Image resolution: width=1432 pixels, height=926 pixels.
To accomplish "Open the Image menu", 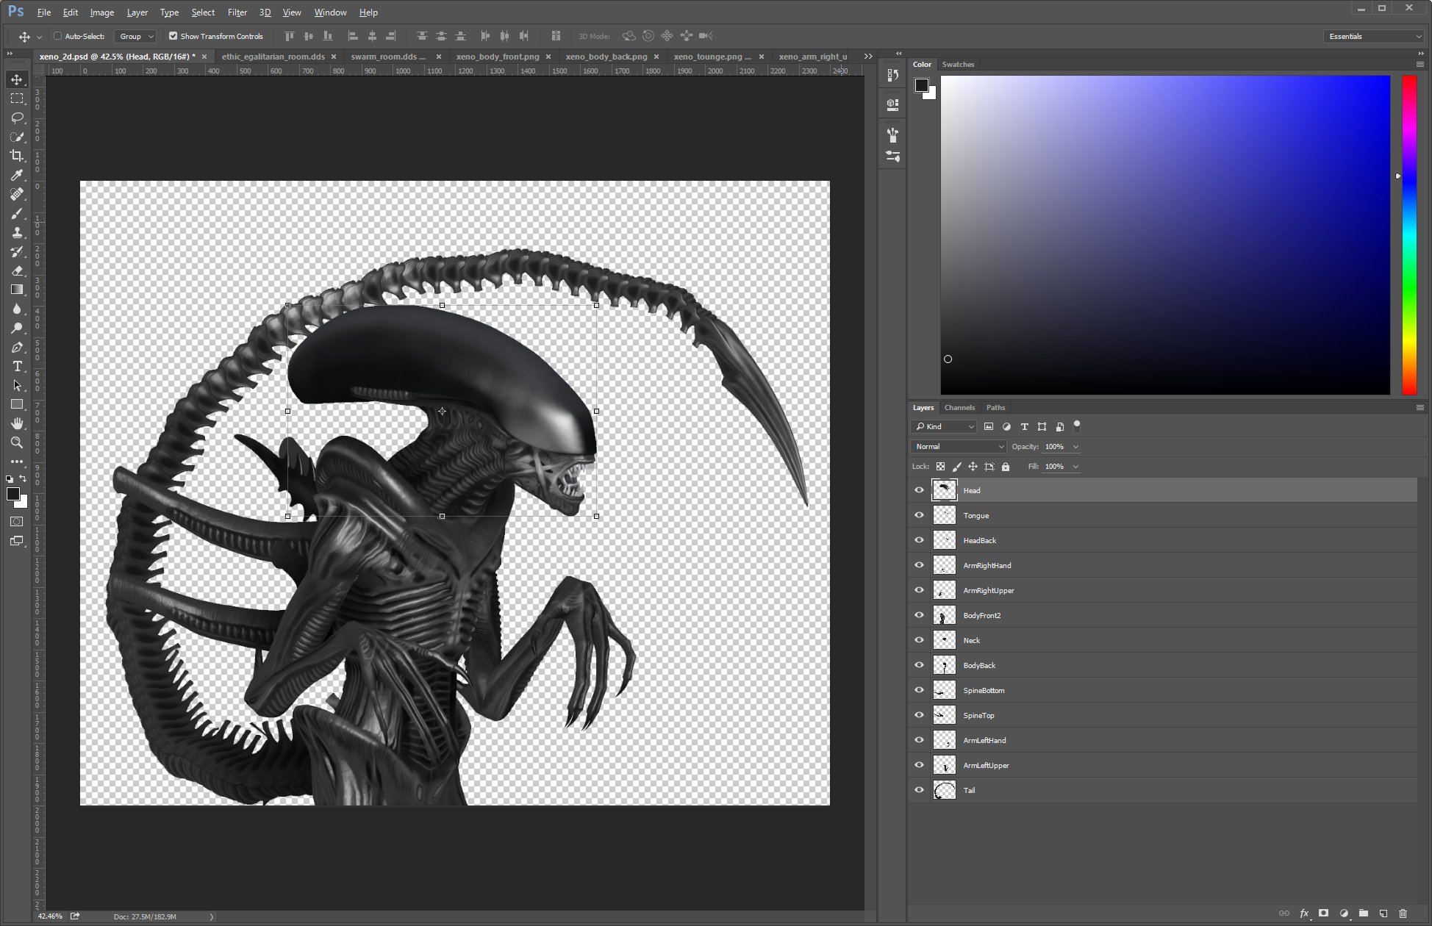I will click(x=101, y=12).
